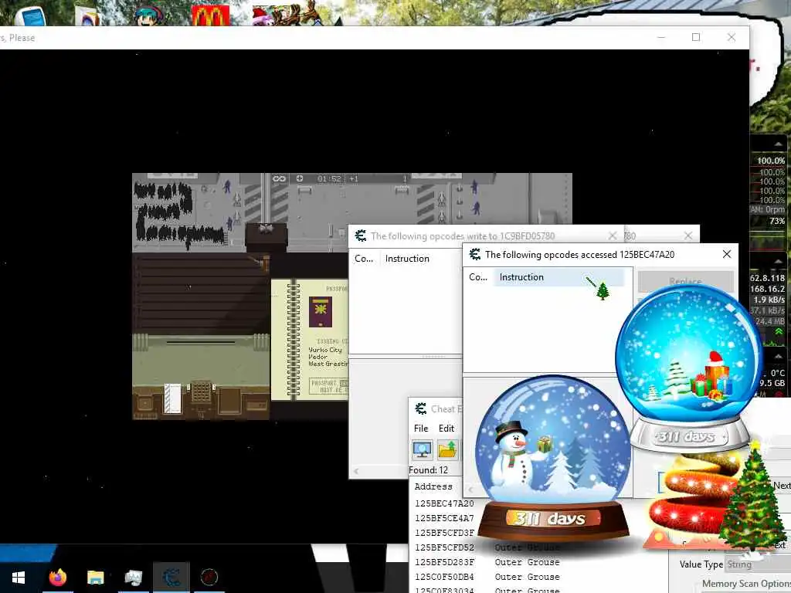Close the 'opcodes write to 1C9BFD05780' window
Viewport: 791px width, 593px height.
613,236
